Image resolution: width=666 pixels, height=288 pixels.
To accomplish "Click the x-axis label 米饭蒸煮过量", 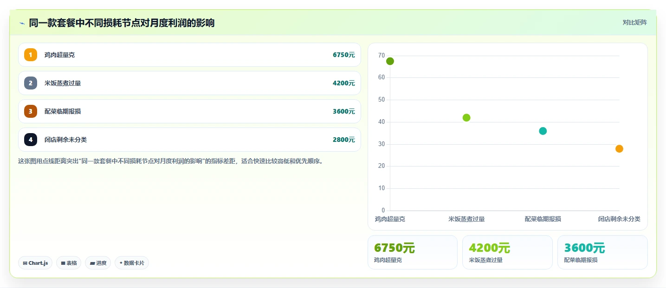I will [466, 219].
